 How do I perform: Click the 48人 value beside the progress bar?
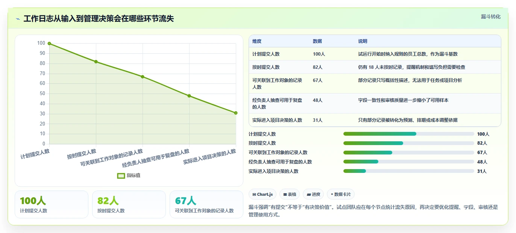482,162
